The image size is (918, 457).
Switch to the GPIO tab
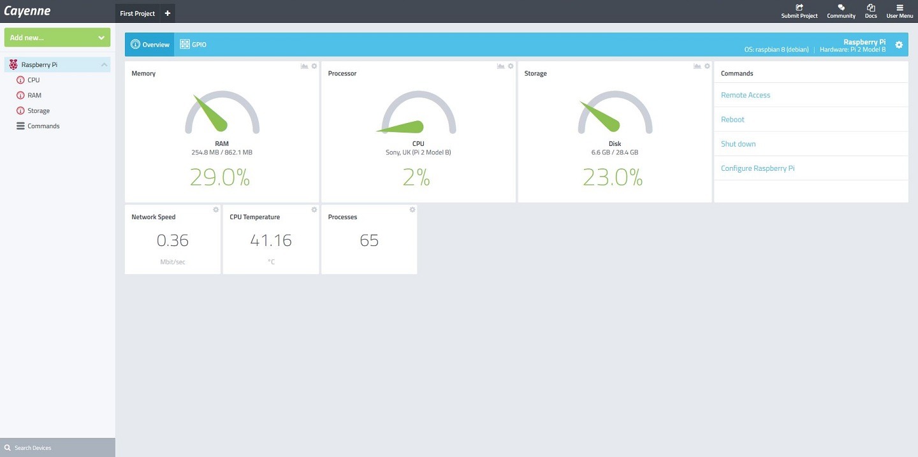click(x=193, y=45)
